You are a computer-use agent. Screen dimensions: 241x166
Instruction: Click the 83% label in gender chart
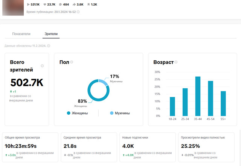click(82, 101)
